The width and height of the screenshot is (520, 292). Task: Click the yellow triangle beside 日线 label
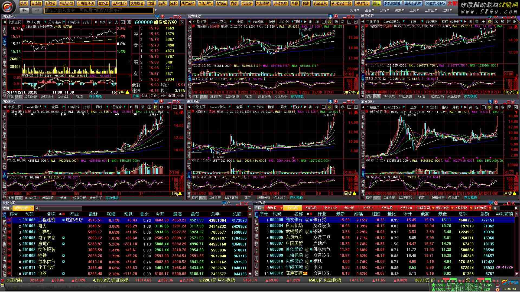pos(180,194)
